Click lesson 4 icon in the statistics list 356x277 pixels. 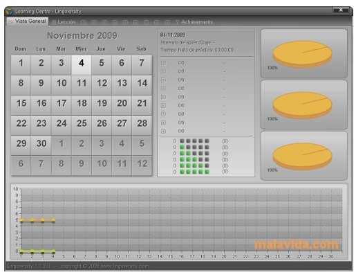pos(163,89)
